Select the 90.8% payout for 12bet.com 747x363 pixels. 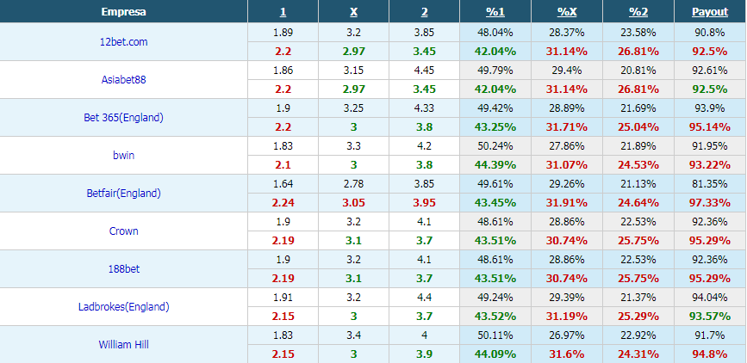pyautogui.click(x=710, y=33)
